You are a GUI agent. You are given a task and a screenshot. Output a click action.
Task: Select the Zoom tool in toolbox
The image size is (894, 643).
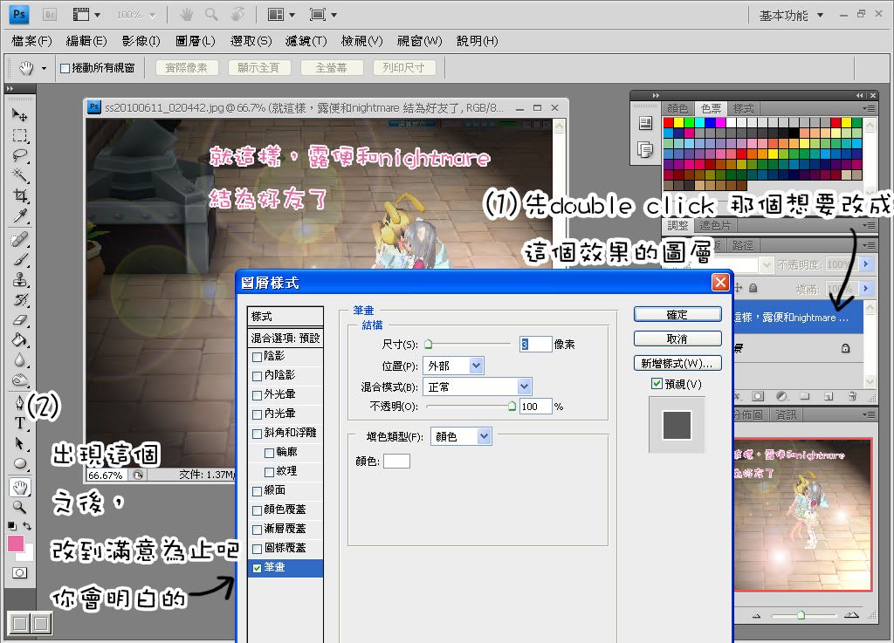pos(19,506)
